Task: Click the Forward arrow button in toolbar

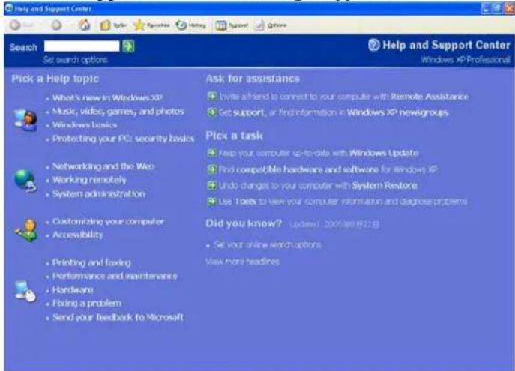Action: (x=56, y=25)
